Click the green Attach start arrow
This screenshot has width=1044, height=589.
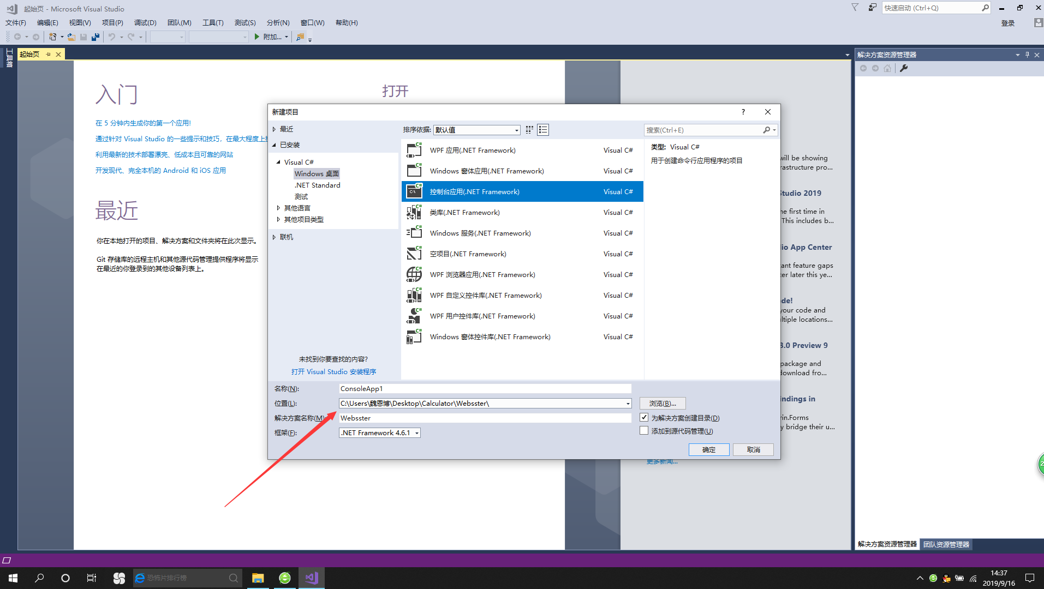pos(257,37)
